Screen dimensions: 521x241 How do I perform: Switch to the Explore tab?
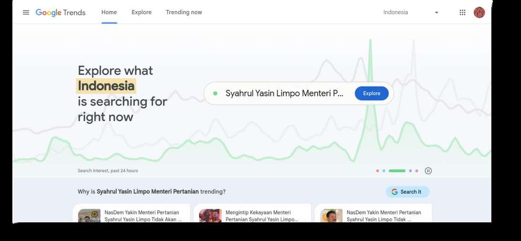[x=142, y=12]
